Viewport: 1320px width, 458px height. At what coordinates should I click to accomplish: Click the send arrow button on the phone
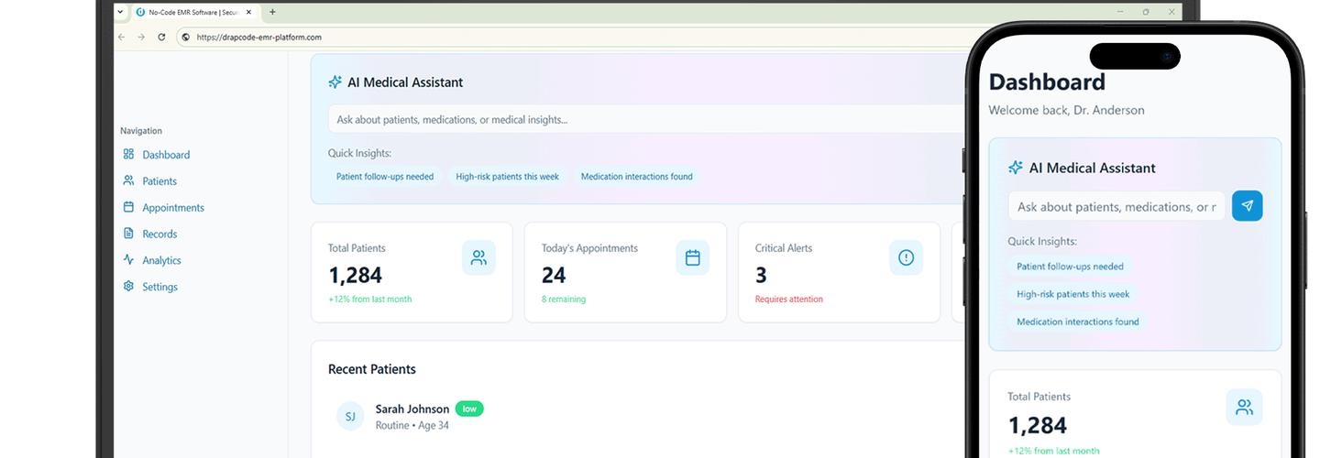tap(1247, 206)
